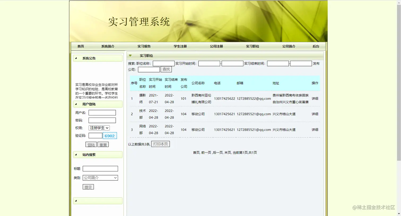The image size is (401, 216).
Task: Focus the 用户名 input field
Action: (x=102, y=113)
